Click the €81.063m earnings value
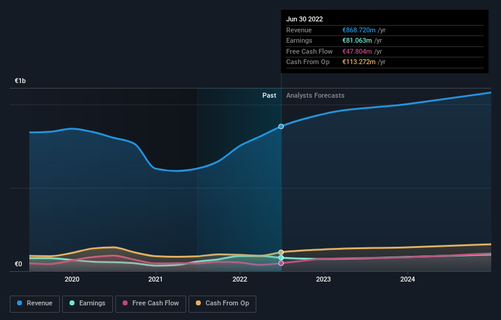 click(x=357, y=40)
